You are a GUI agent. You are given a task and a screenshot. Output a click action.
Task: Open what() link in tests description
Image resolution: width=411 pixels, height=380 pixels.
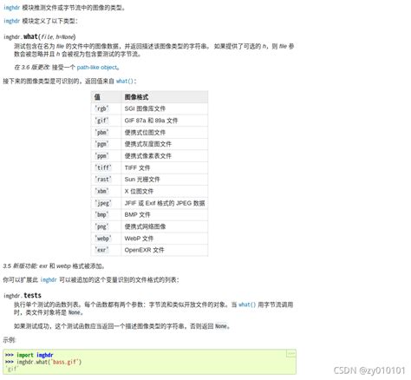[x=247, y=305]
